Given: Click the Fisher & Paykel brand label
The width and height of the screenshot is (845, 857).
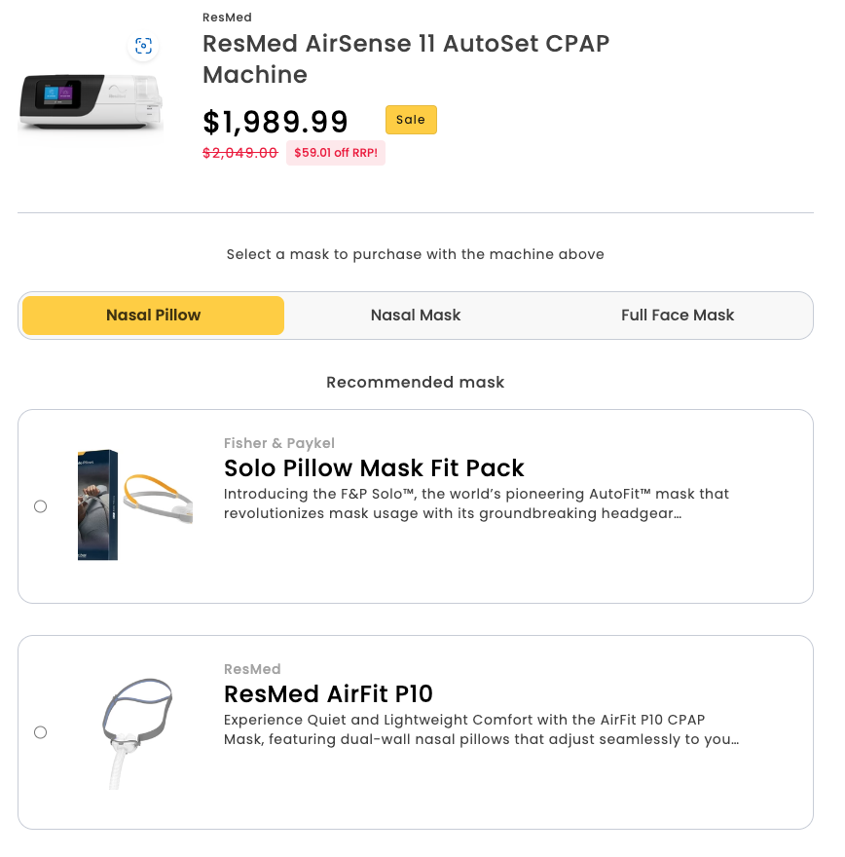Looking at the screenshot, I should [279, 443].
